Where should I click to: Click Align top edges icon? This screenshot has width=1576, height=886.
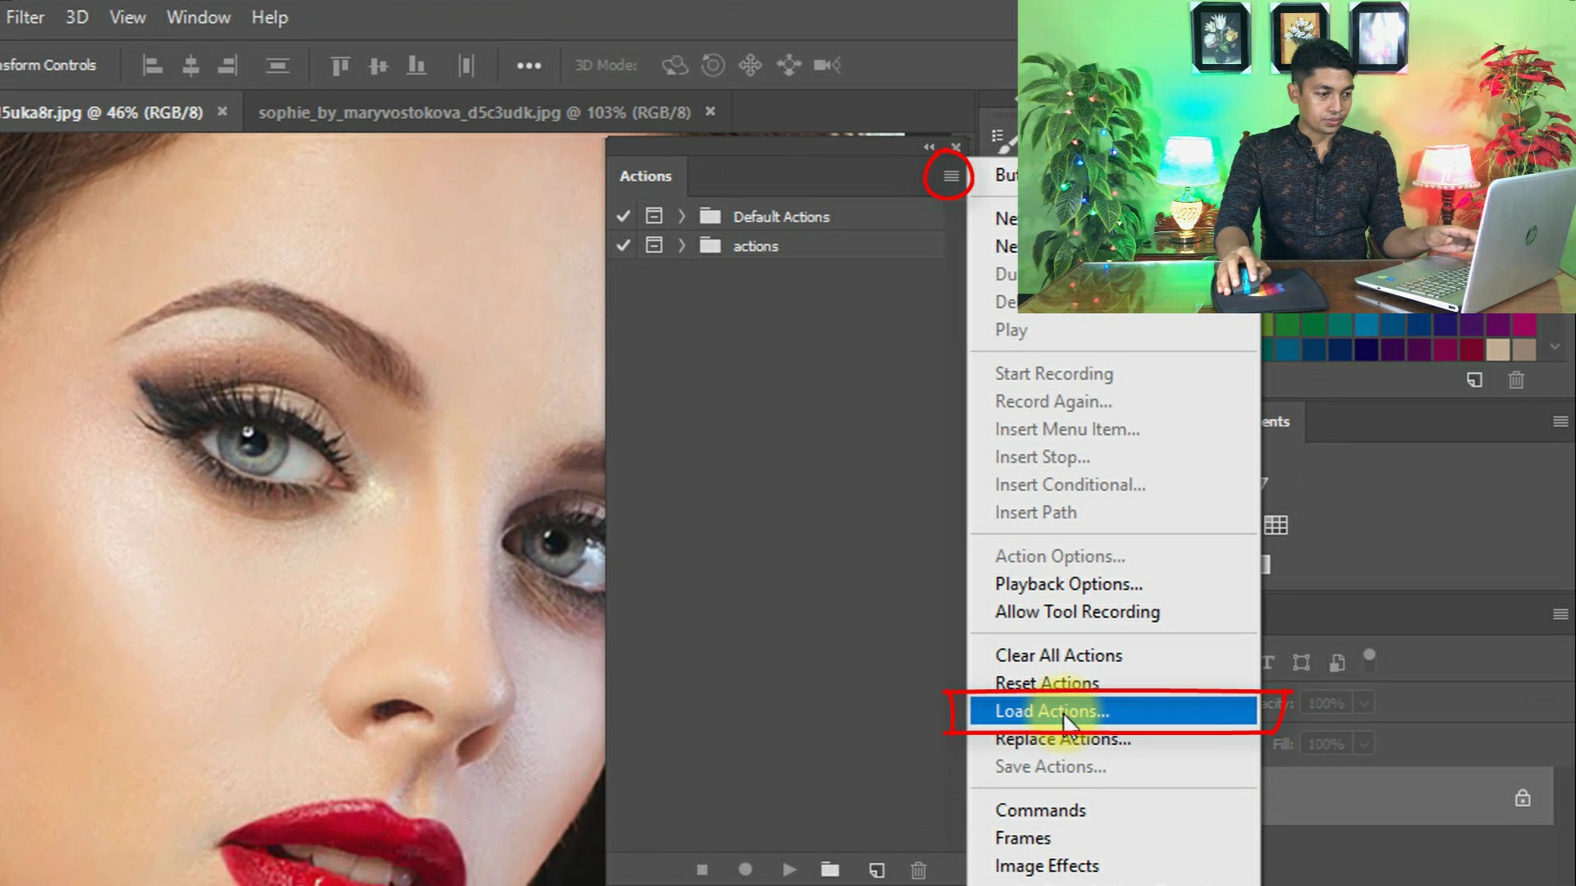tap(340, 65)
